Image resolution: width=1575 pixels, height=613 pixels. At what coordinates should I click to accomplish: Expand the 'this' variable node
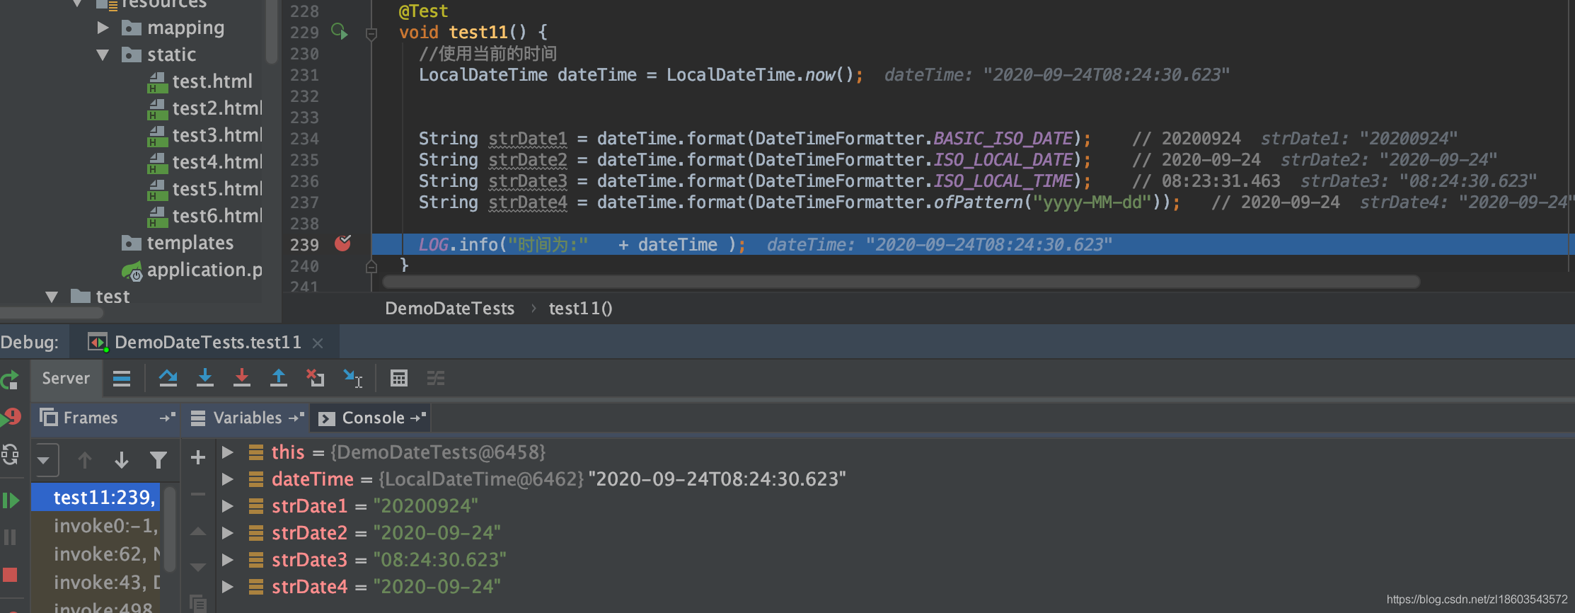[228, 452]
